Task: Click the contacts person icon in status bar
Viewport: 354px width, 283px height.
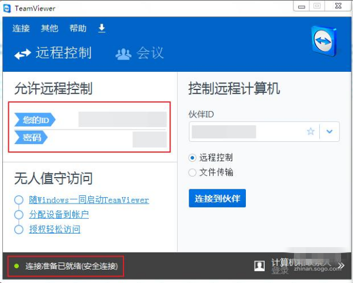Action: pyautogui.click(x=259, y=266)
